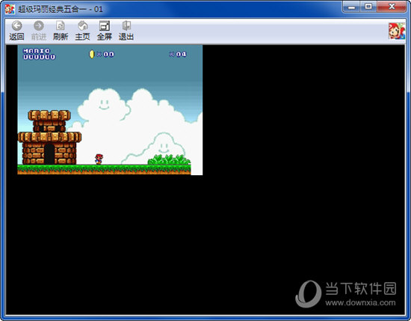Close the game window

pos(392,7)
